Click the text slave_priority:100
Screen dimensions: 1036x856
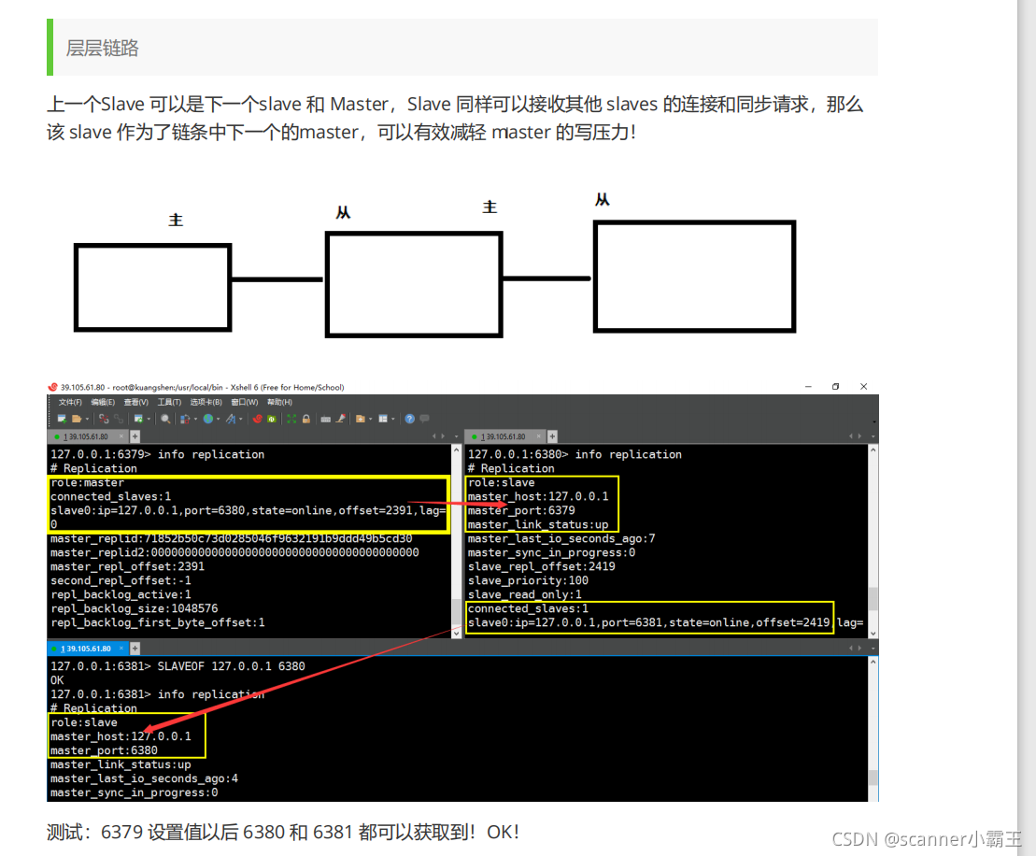(528, 581)
